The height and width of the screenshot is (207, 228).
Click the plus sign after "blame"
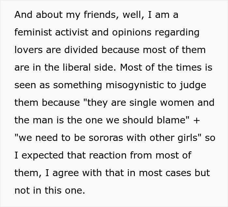point(196,120)
